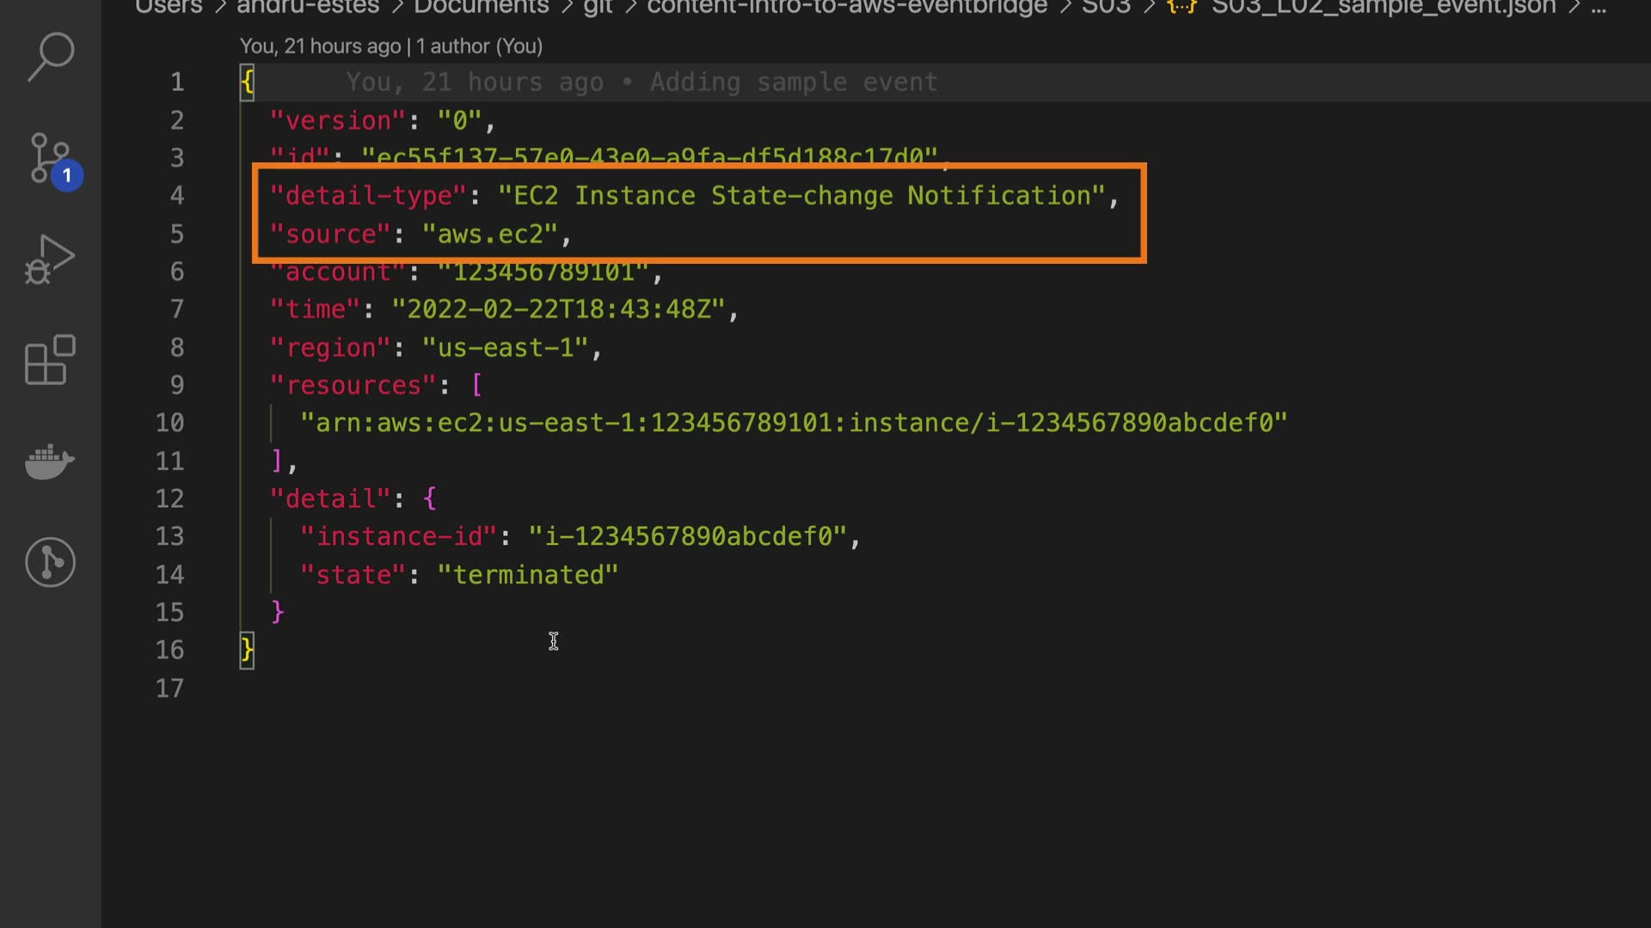Open the Run and Debug view
The height and width of the screenshot is (928, 1651).
[50, 259]
